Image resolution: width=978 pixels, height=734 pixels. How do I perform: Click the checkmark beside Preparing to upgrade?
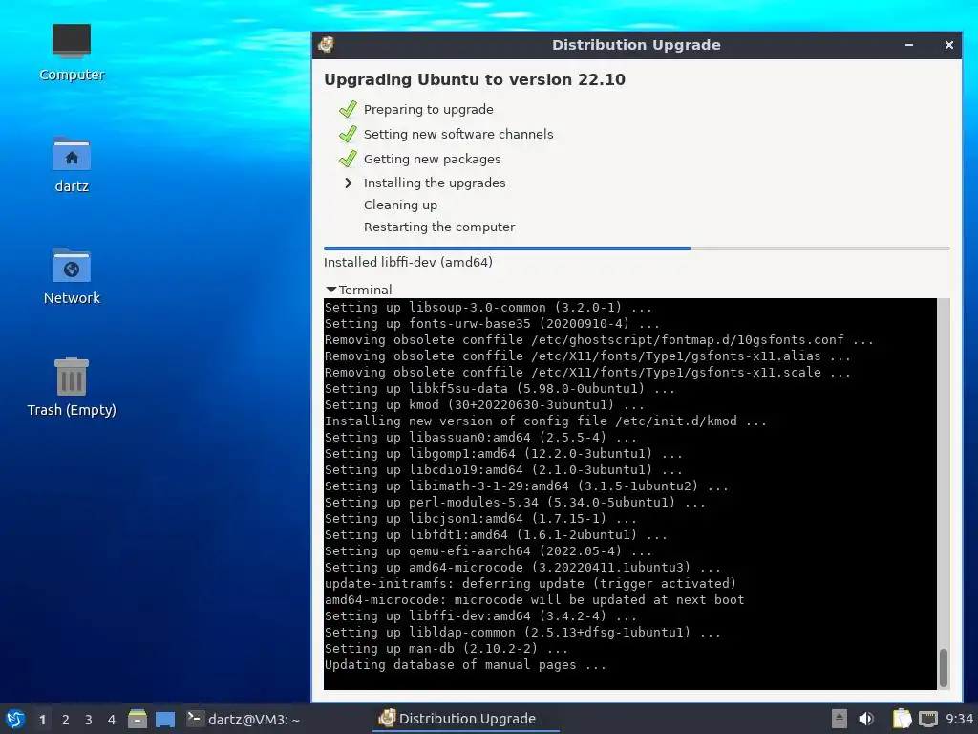point(348,109)
